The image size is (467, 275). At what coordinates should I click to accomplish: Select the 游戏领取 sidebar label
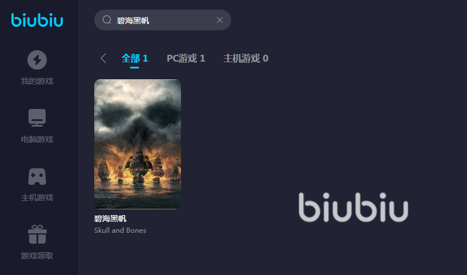(37, 256)
